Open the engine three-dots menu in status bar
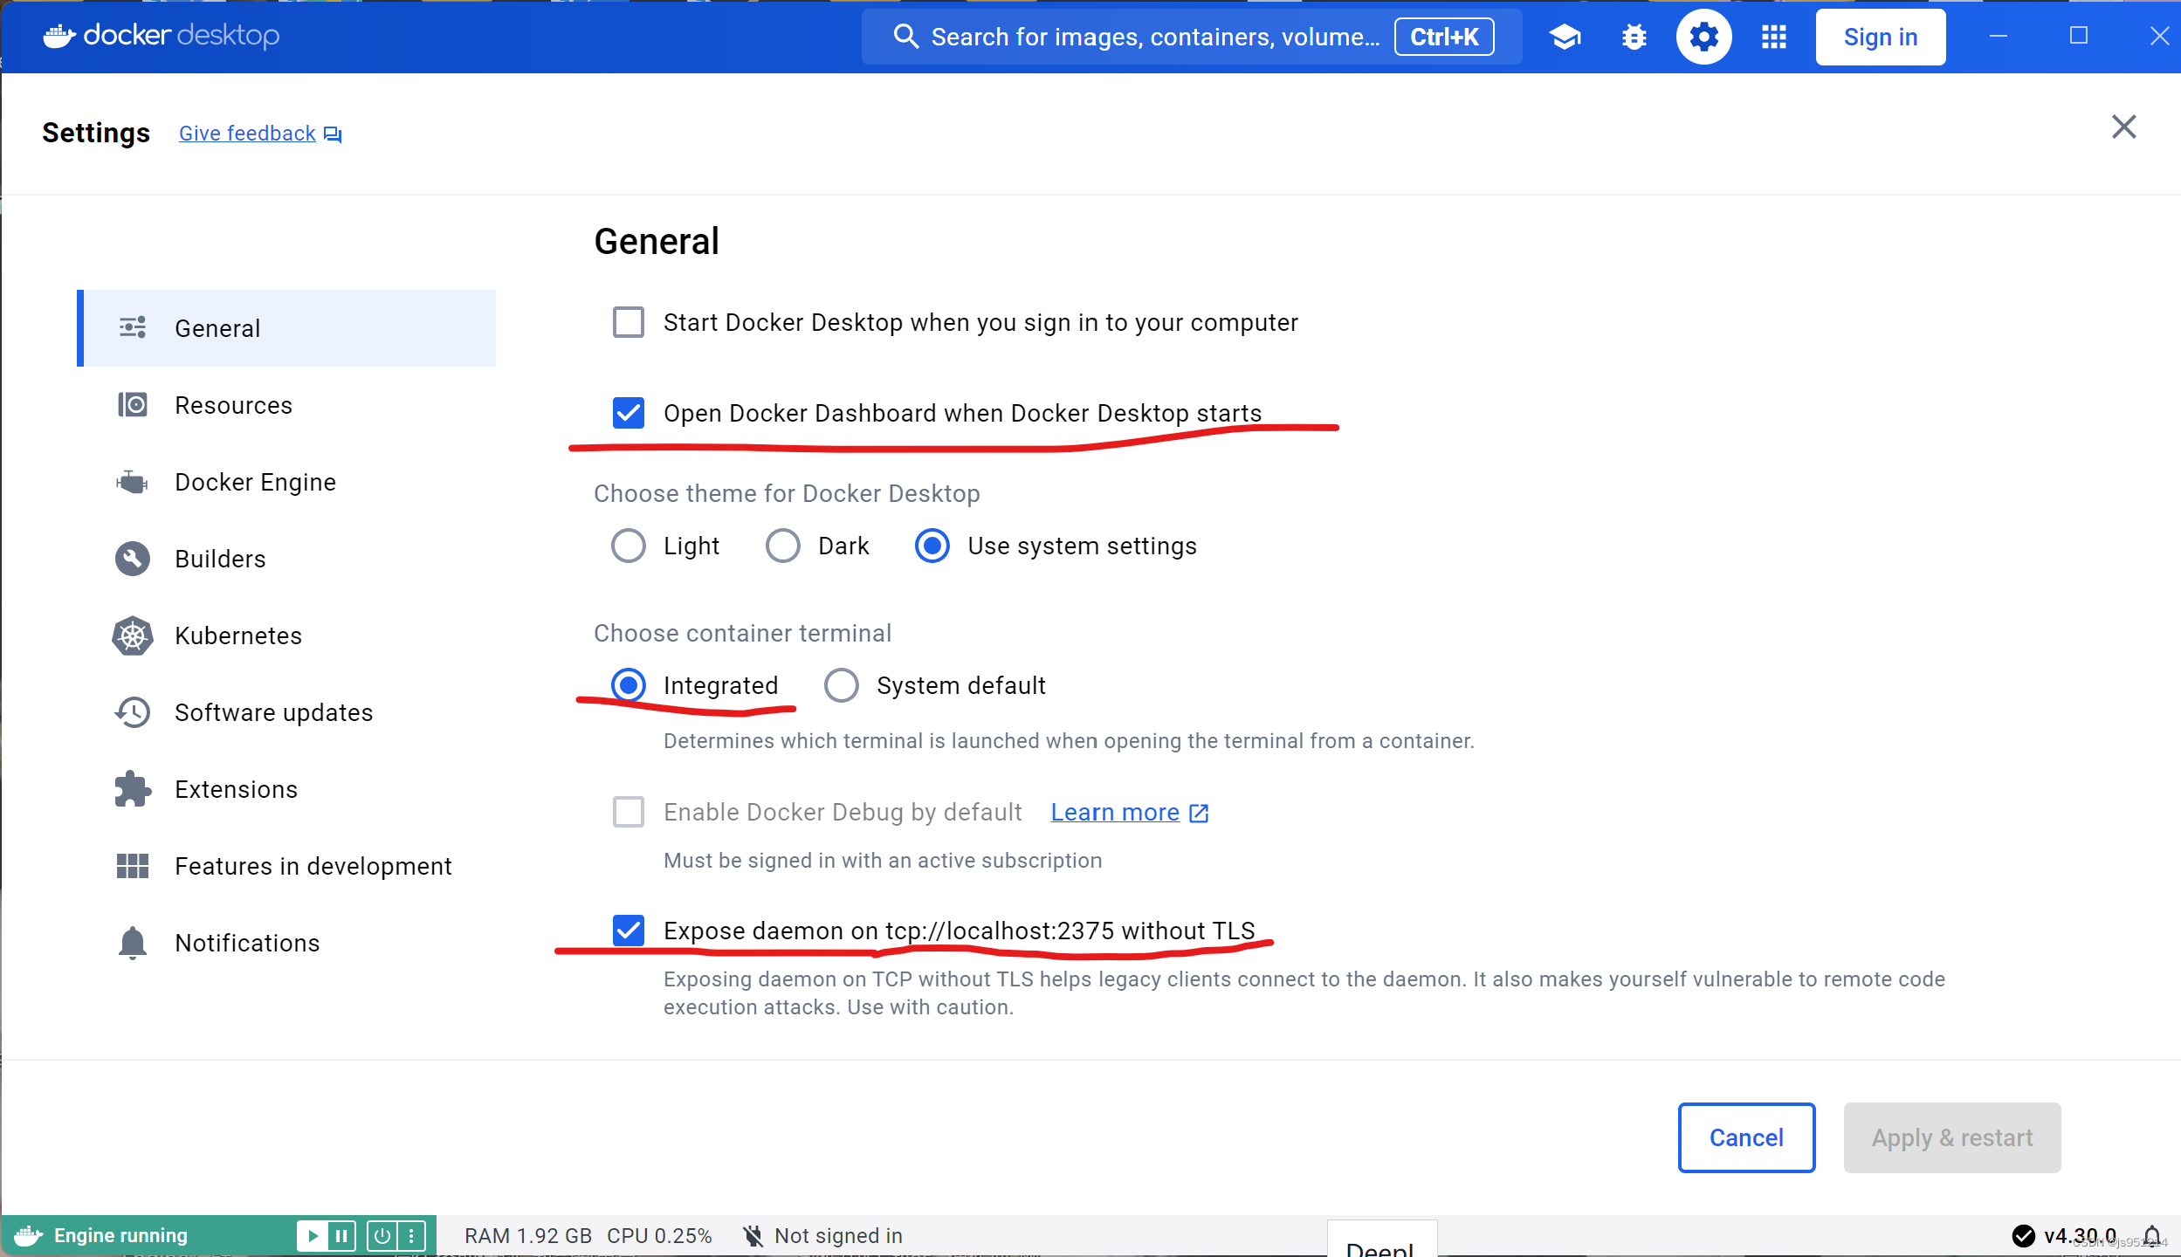 click(x=411, y=1235)
